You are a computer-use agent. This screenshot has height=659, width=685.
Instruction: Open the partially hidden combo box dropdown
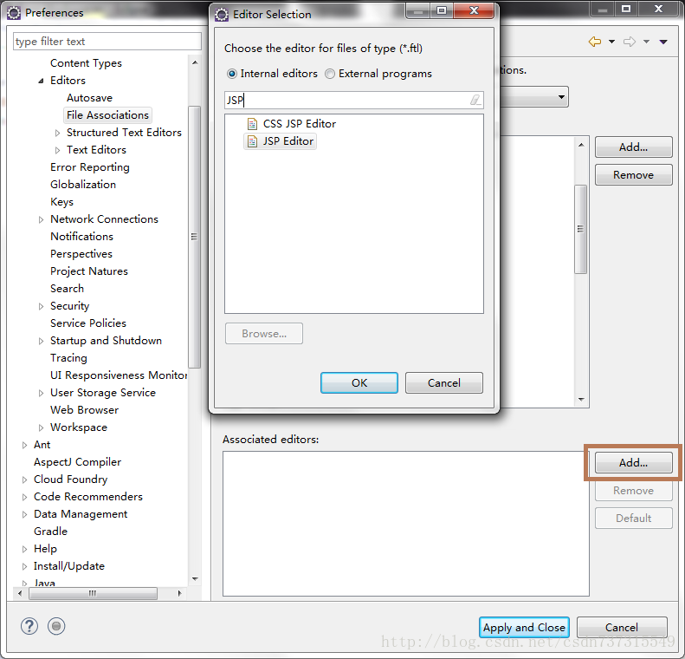(561, 97)
